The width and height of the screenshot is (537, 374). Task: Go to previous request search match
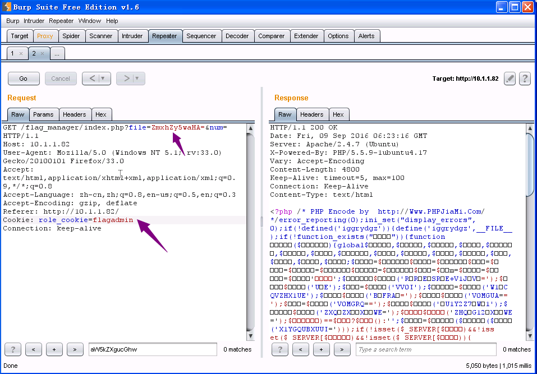pos(34,349)
